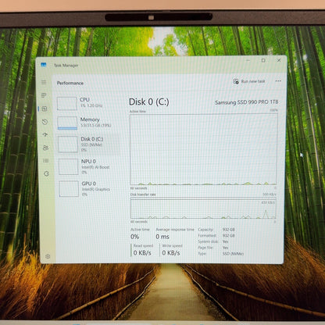This screenshot has width=325, height=325.
Task: Click the CPU usage mini graph thumbnail
Action: [66, 103]
